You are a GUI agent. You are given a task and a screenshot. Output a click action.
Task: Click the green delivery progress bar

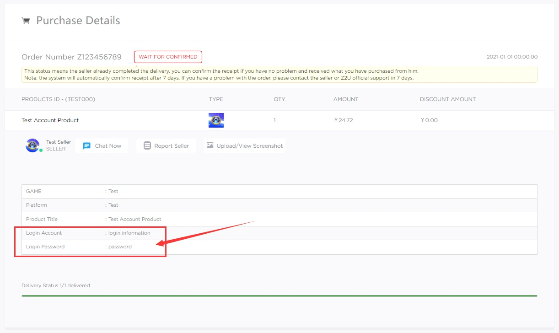(x=279, y=295)
